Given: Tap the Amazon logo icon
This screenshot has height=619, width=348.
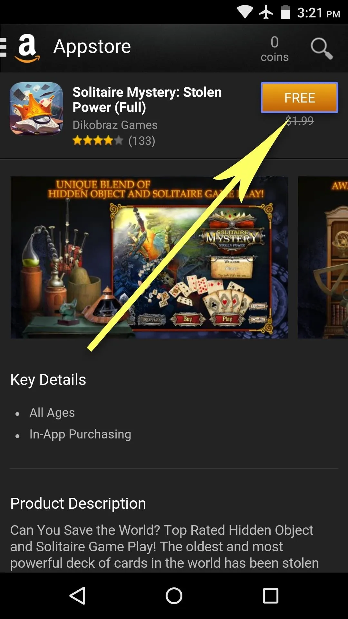Looking at the screenshot, I should (27, 48).
